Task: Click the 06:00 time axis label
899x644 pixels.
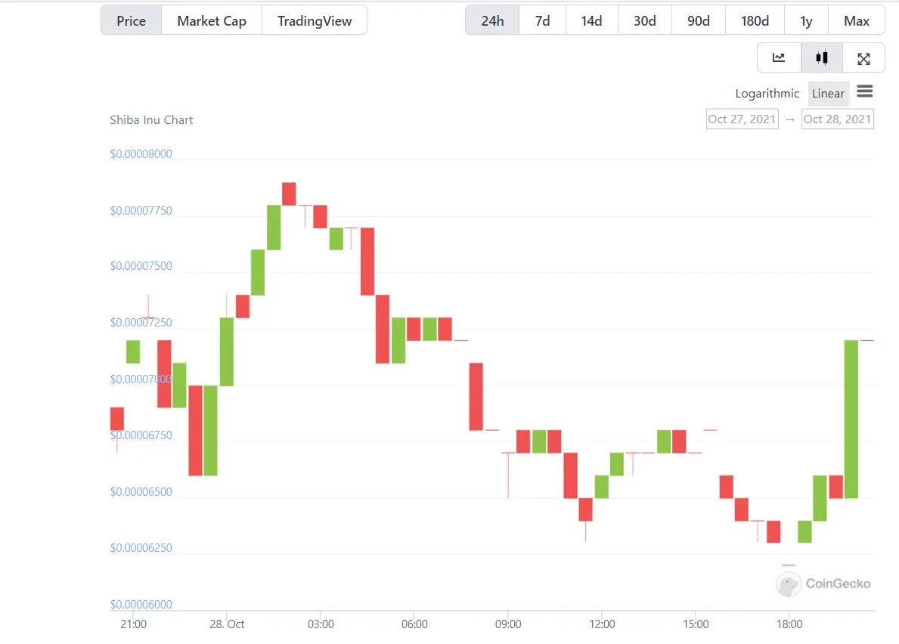Action: pyautogui.click(x=414, y=624)
